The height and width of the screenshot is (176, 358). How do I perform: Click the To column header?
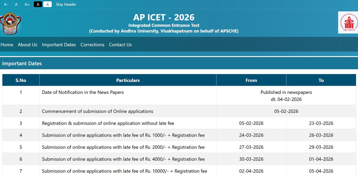pyautogui.click(x=321, y=80)
